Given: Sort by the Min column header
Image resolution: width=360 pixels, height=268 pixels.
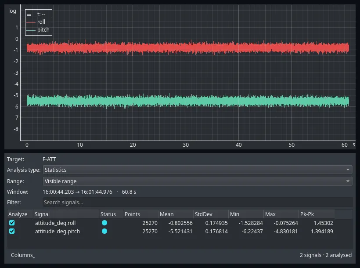Looking at the screenshot, I should click(x=246, y=214).
